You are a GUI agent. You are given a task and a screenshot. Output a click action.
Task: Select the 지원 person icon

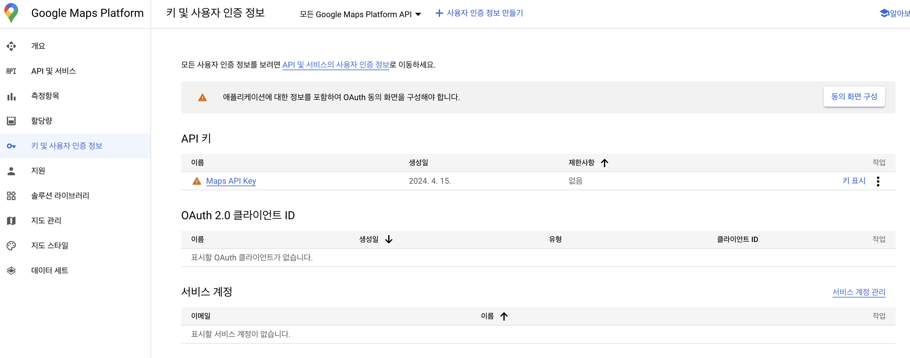(11, 171)
